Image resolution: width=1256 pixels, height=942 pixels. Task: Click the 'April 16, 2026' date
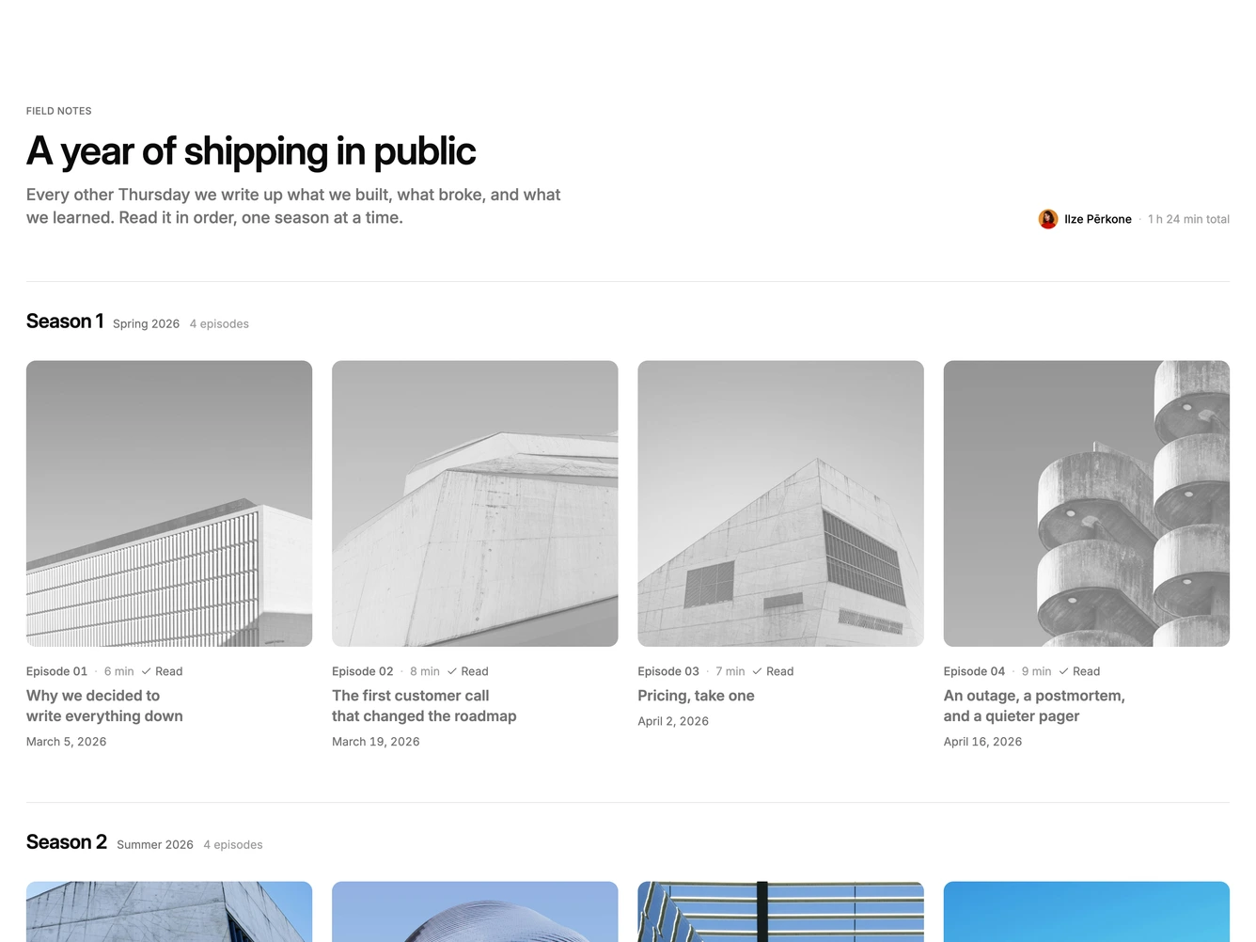coord(982,742)
